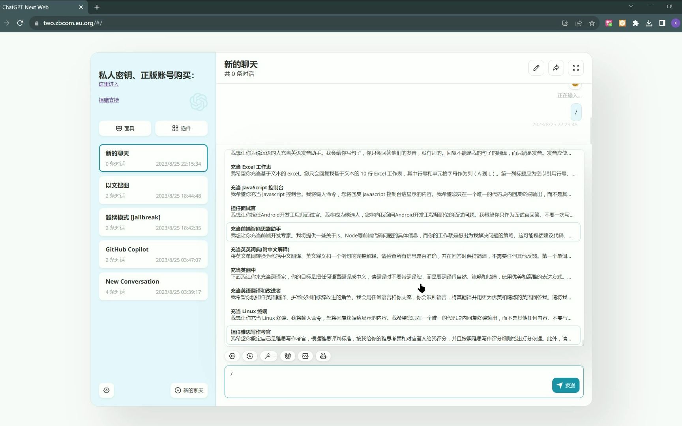
Task: Click the clear context break icon
Action: pos(305,356)
